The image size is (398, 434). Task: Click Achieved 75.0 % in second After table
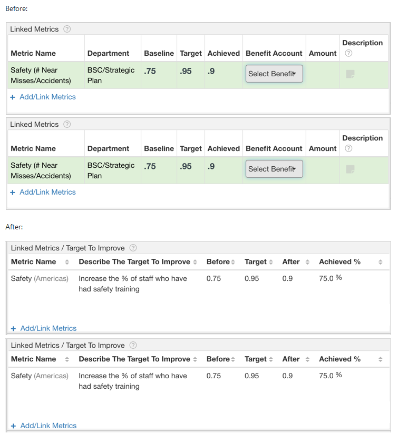[331, 375]
